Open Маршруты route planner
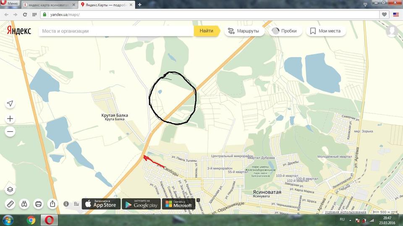Screen dimensions: 403x226 (x=243, y=31)
